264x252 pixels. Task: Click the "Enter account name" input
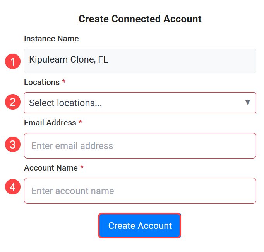click(140, 191)
